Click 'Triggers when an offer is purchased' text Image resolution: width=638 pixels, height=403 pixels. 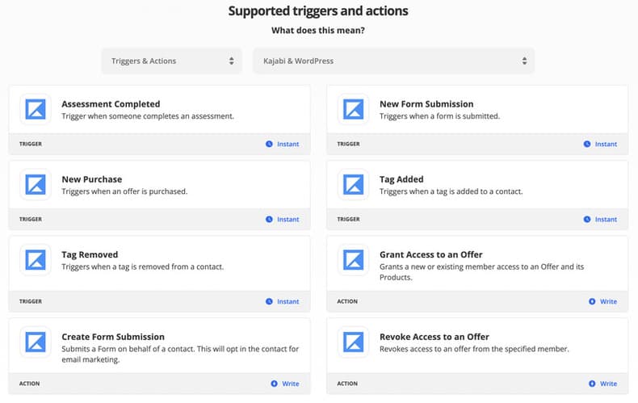coord(124,191)
